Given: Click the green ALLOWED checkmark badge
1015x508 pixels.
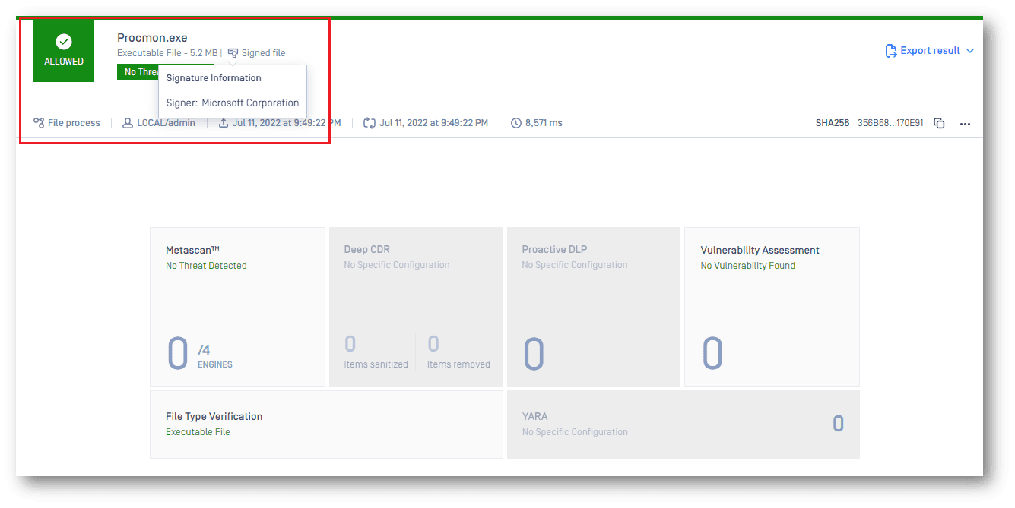Looking at the screenshot, I should 64,50.
